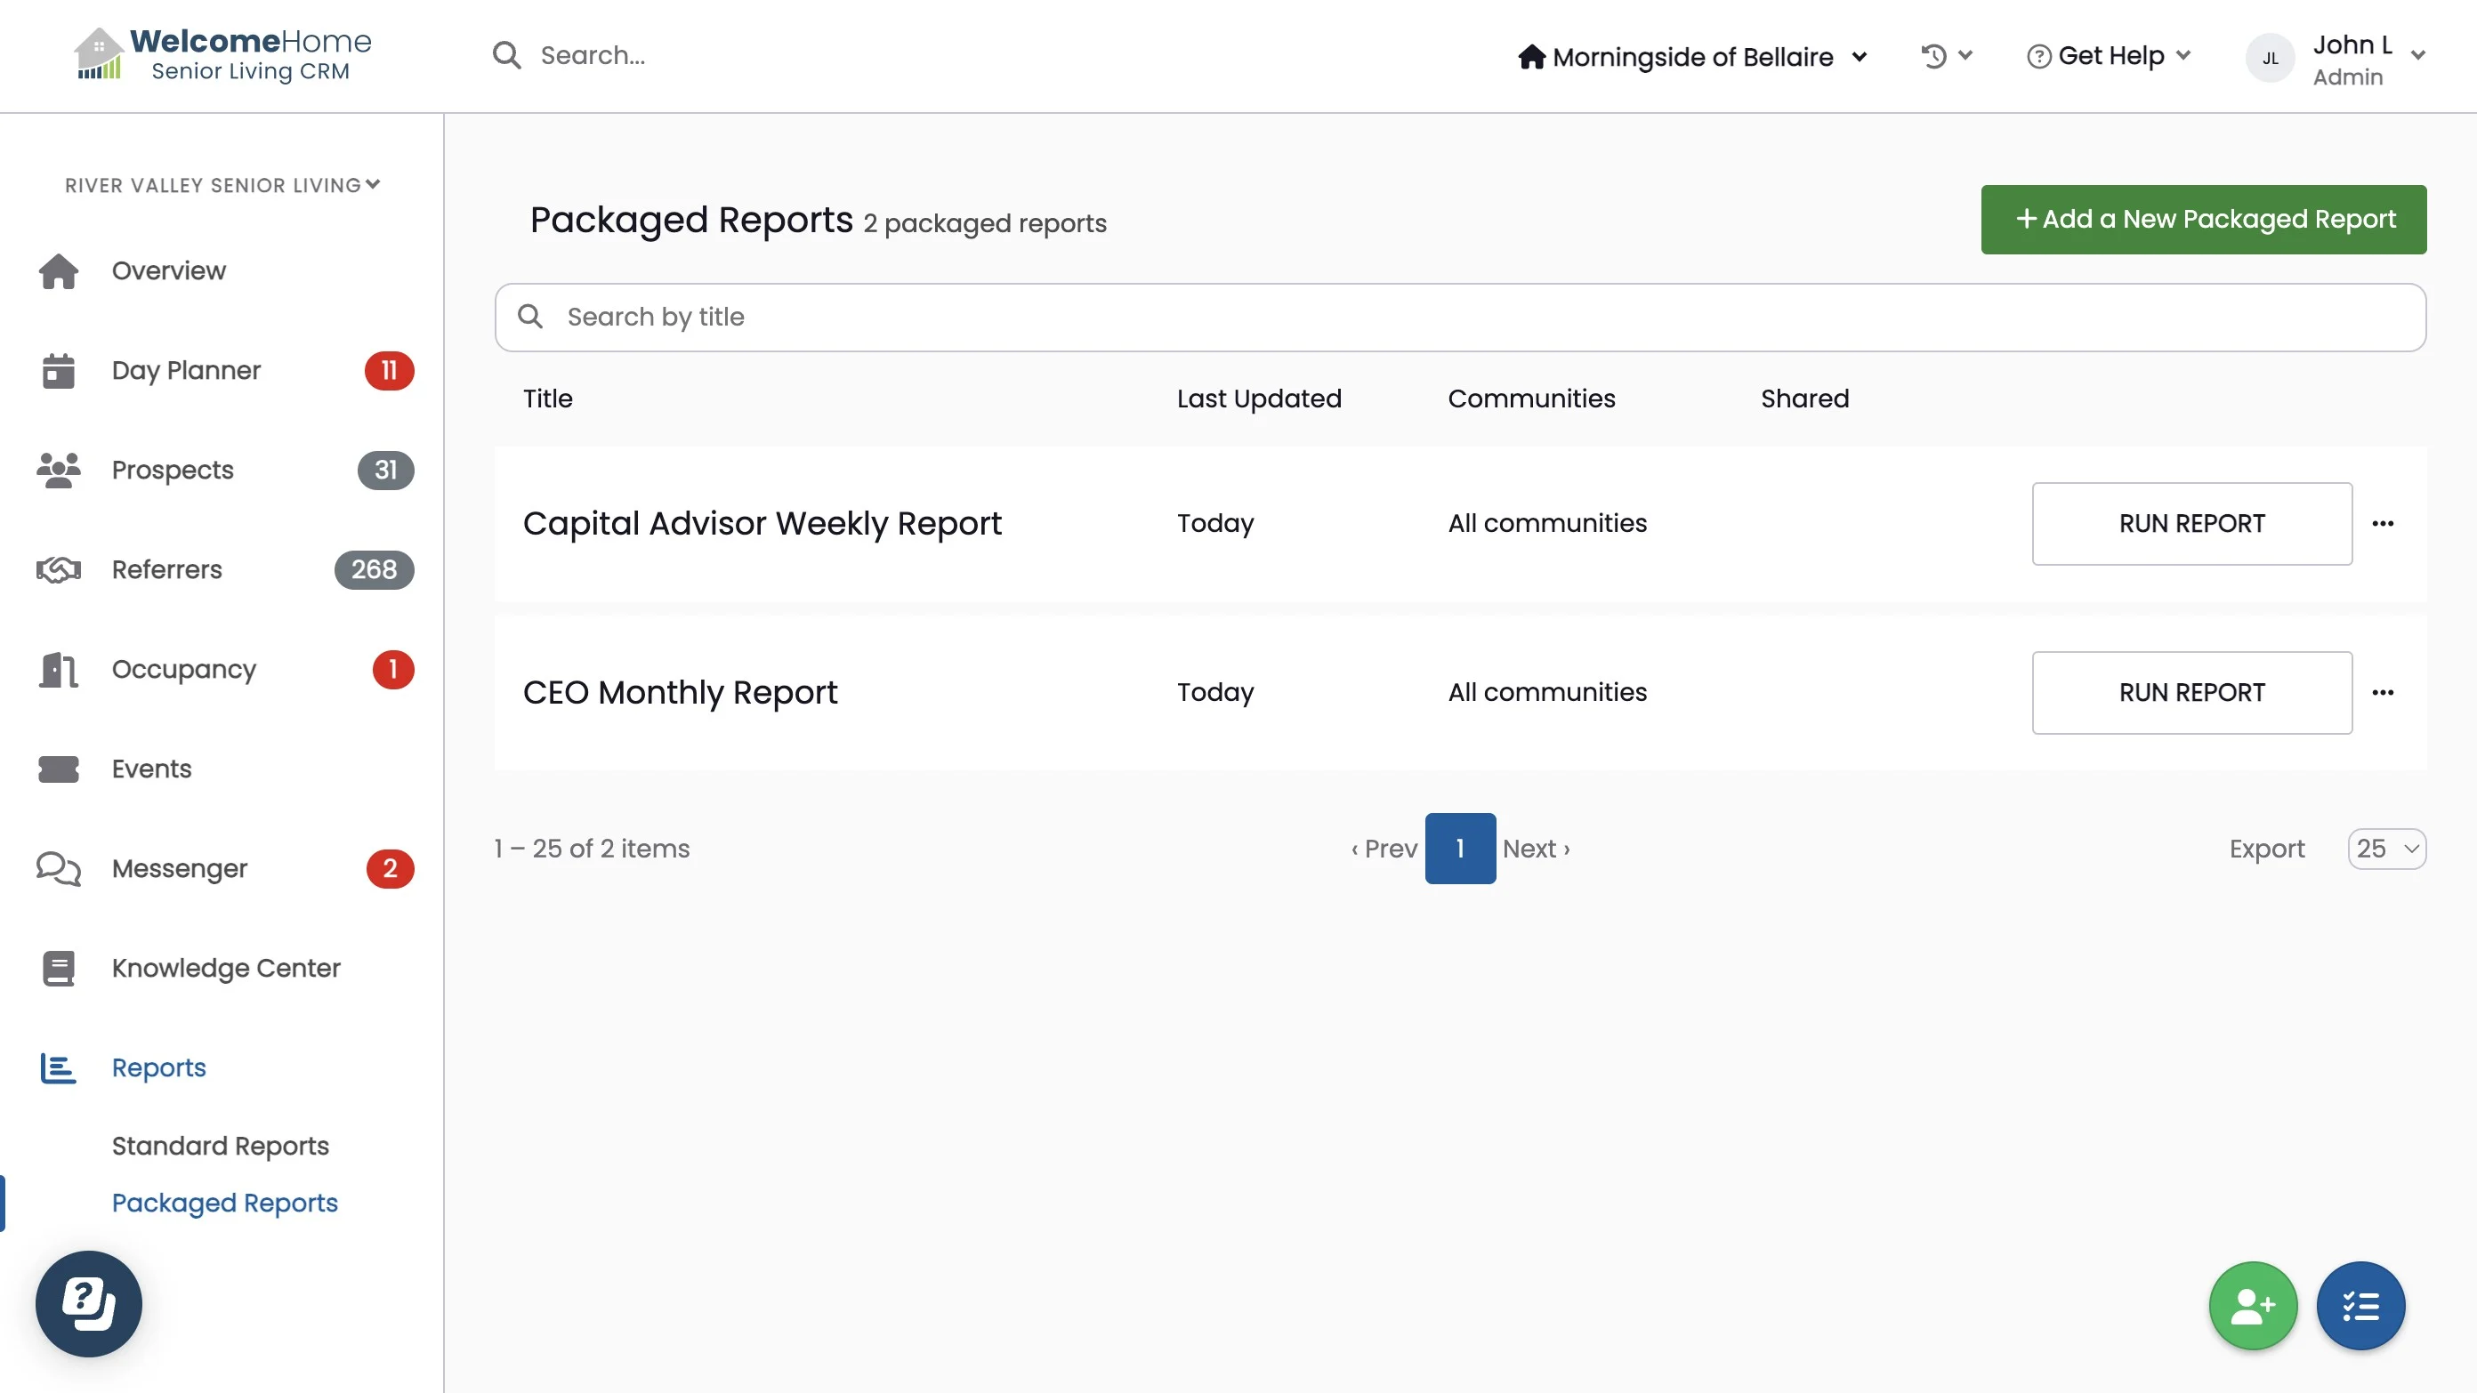The width and height of the screenshot is (2477, 1393).
Task: Open the Messenger chat bubbles icon
Action: point(58,868)
